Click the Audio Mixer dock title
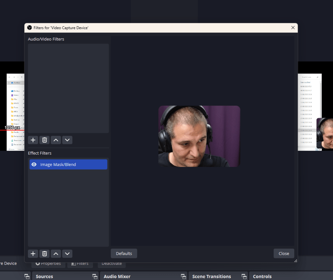 pyautogui.click(x=117, y=276)
